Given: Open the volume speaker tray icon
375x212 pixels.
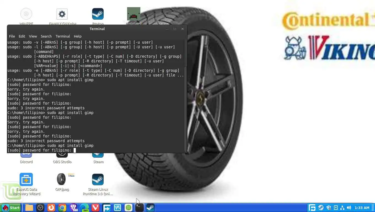Looking at the screenshot, I should coord(349,208).
